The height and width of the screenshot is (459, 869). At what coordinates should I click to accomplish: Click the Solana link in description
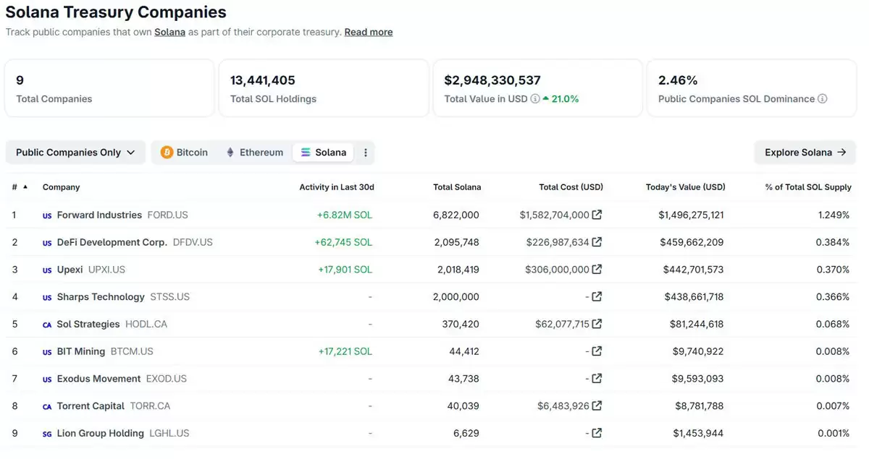pyautogui.click(x=169, y=32)
